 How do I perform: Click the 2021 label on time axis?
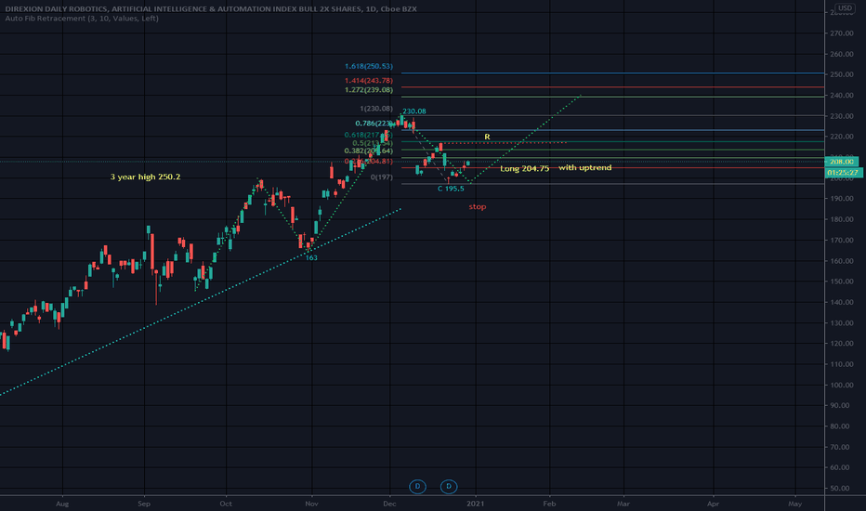point(476,504)
